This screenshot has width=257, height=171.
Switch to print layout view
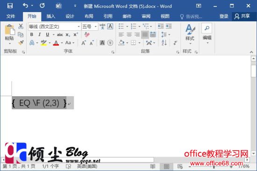point(166,166)
